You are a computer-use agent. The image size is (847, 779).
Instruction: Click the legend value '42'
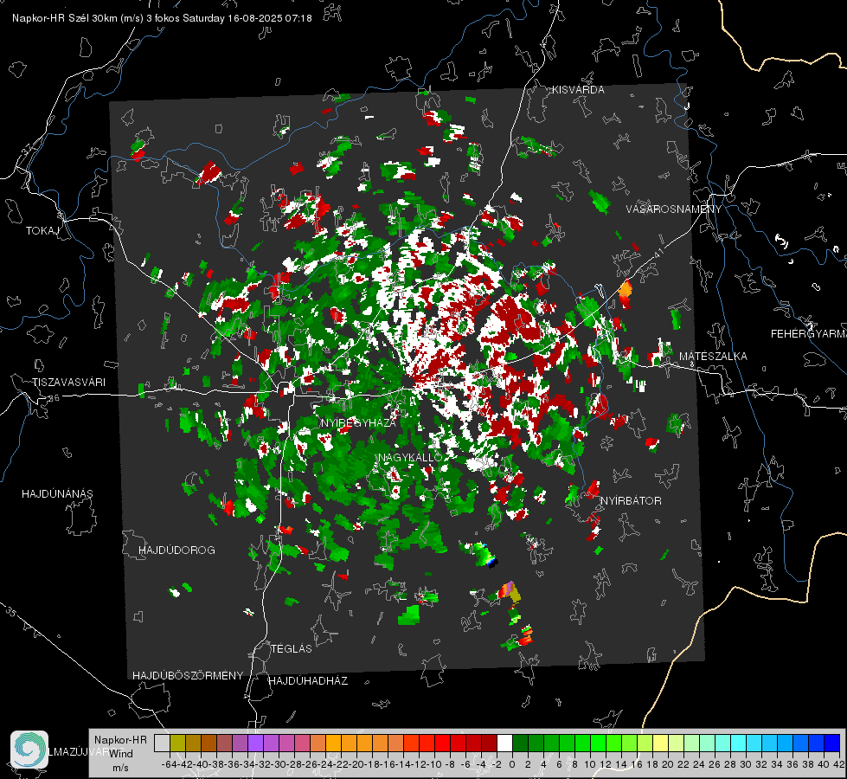(x=839, y=764)
